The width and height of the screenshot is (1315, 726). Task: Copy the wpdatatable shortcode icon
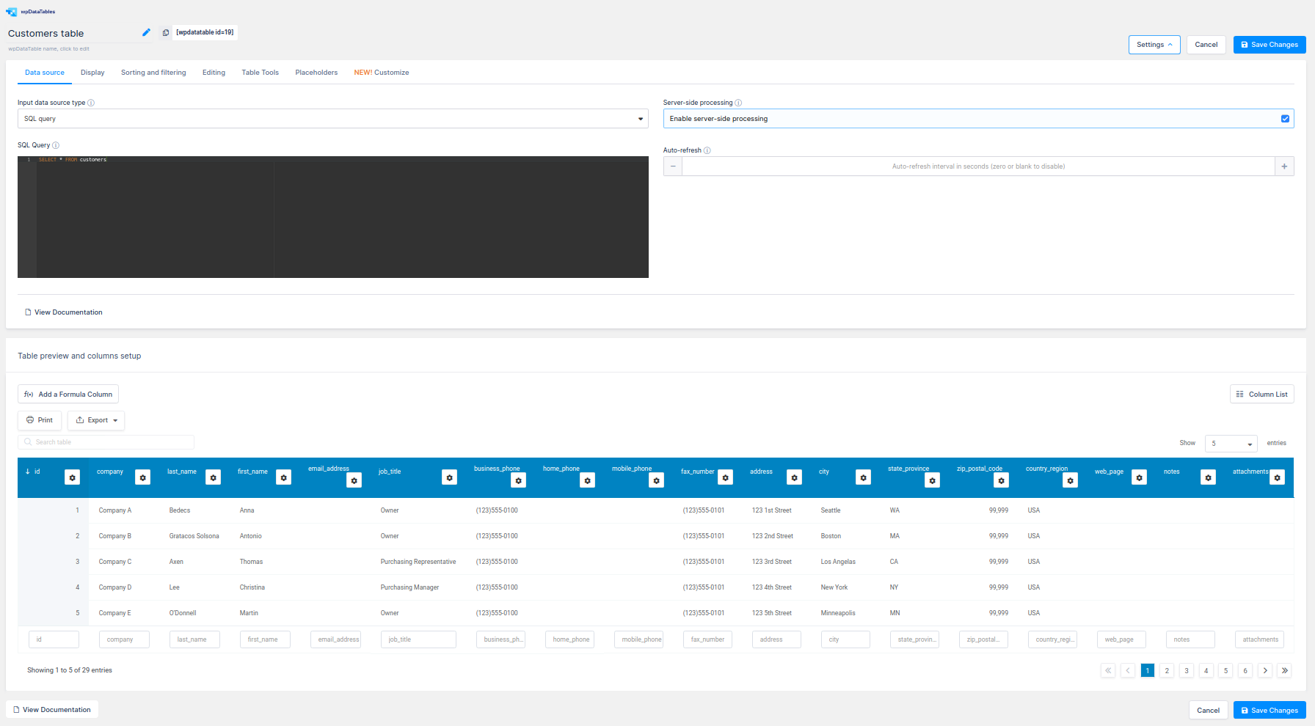click(x=166, y=32)
